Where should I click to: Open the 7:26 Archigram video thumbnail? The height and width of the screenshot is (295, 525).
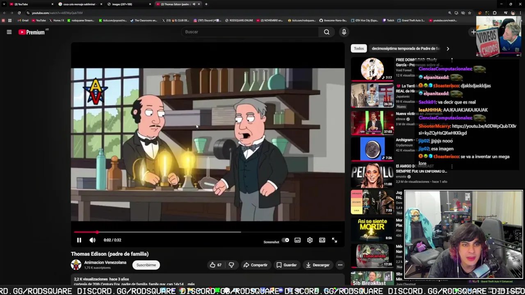(x=372, y=149)
